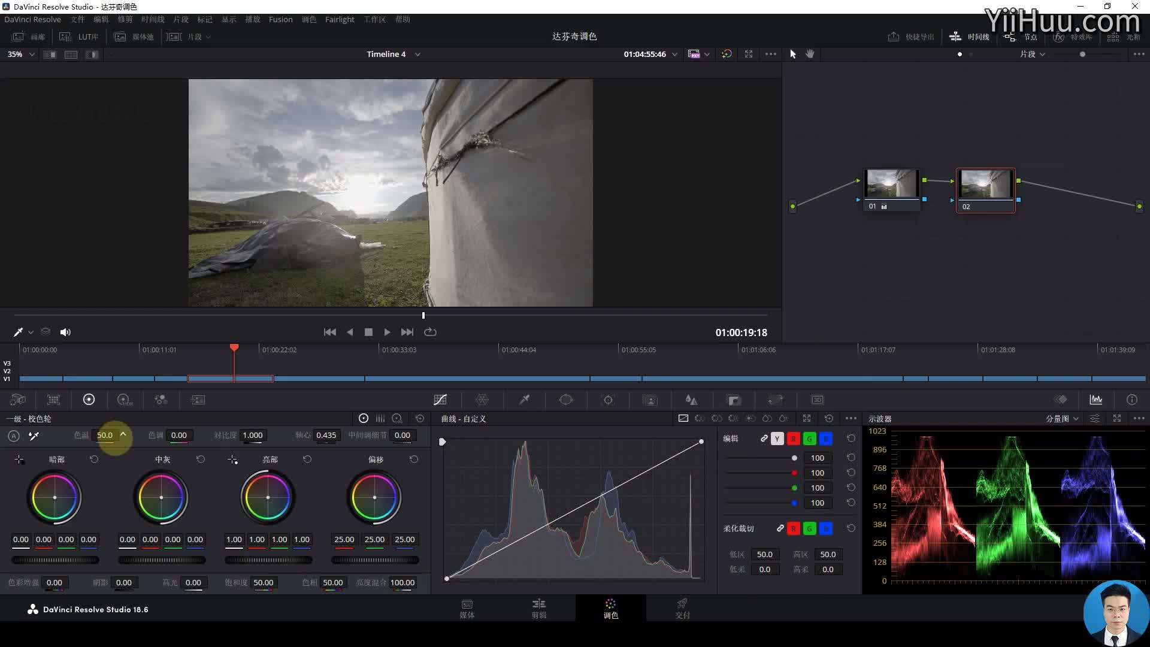Toggle the Auto color (A) button
This screenshot has height=647, width=1150.
(14, 436)
